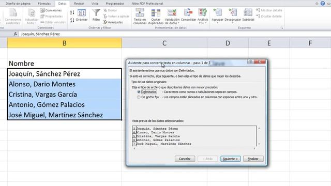Open Excel help question mark icon

tap(323, 4)
